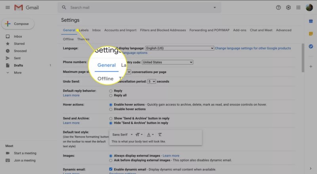
Task: Open conversations per page dropdown
Action: pyautogui.click(x=128, y=72)
